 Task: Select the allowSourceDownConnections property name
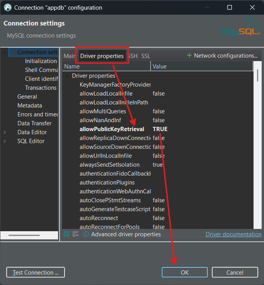[115, 147]
